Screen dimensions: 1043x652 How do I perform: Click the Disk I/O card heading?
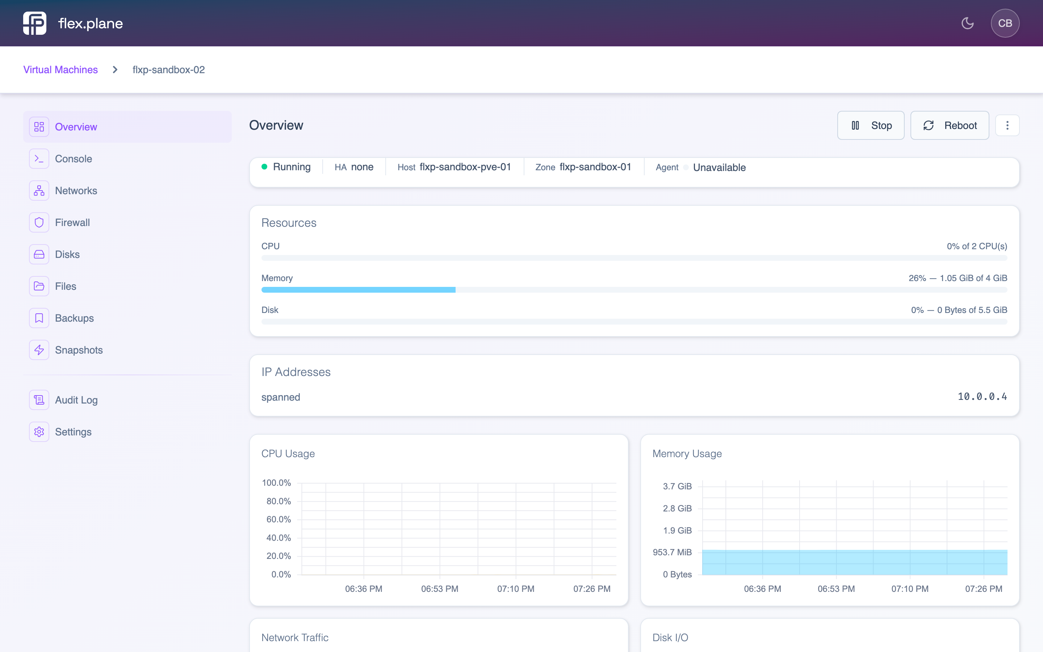coord(670,638)
